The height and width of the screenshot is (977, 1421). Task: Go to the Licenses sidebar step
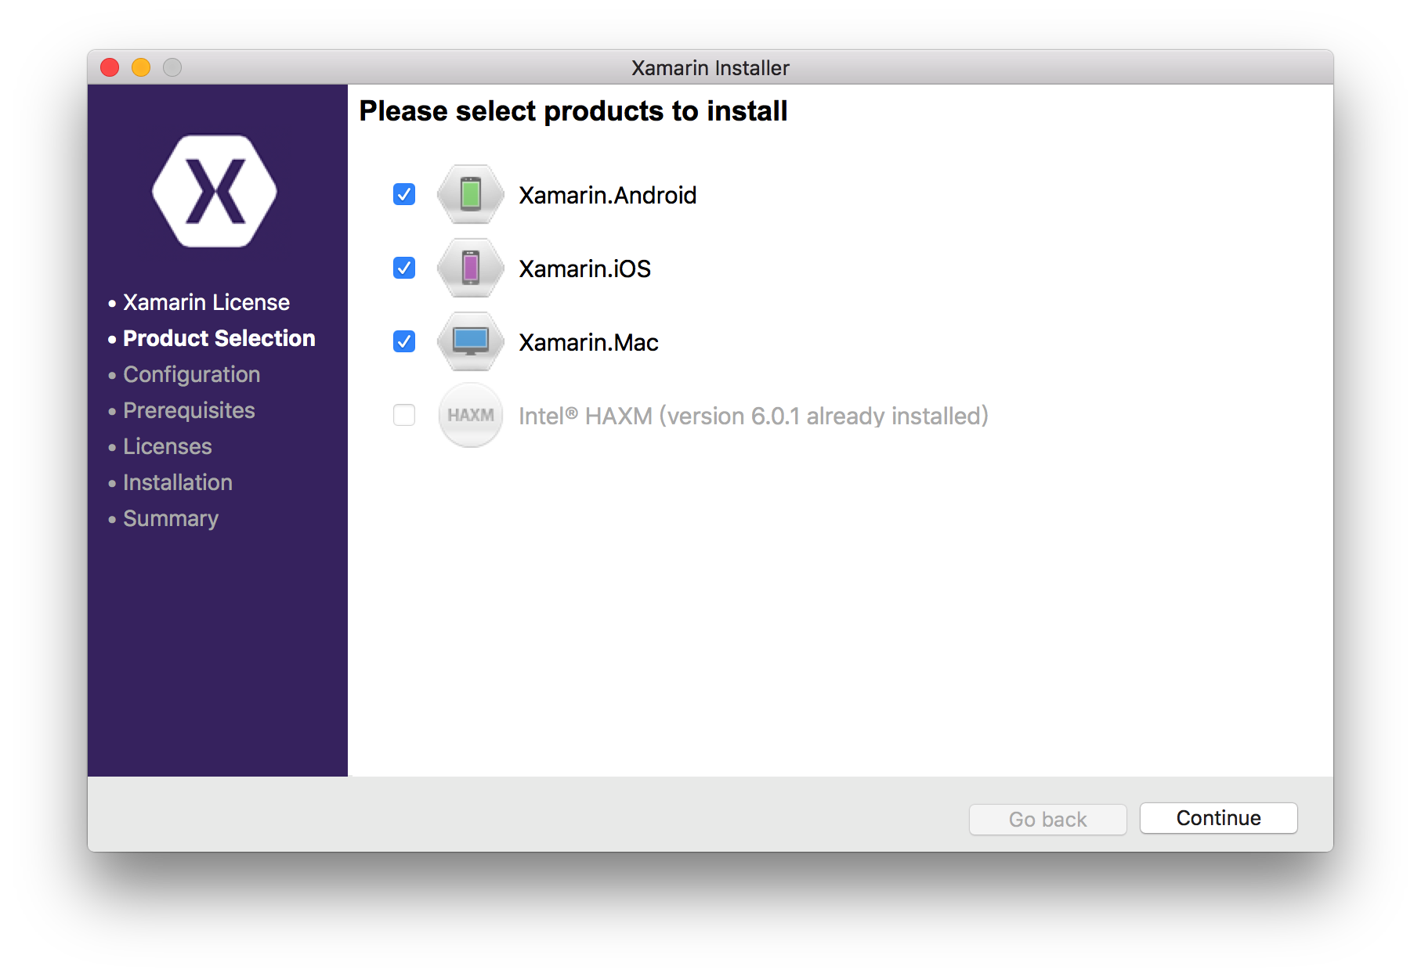167,446
